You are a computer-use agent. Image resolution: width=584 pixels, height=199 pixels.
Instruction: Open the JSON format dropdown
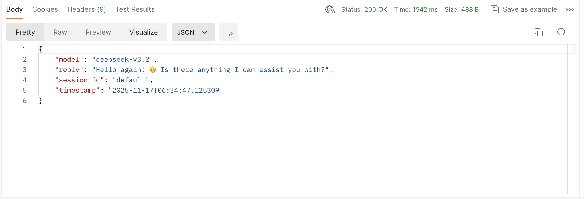[186, 32]
